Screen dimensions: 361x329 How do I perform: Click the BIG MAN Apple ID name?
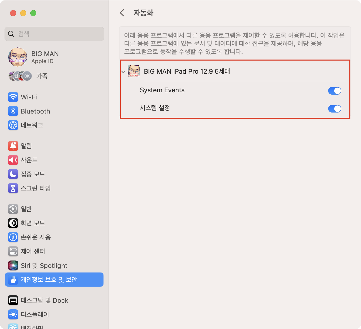(45, 54)
